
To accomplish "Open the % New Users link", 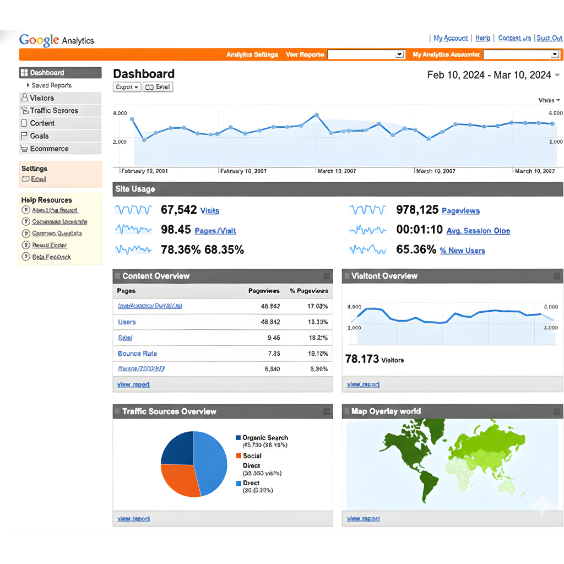I will tap(462, 251).
